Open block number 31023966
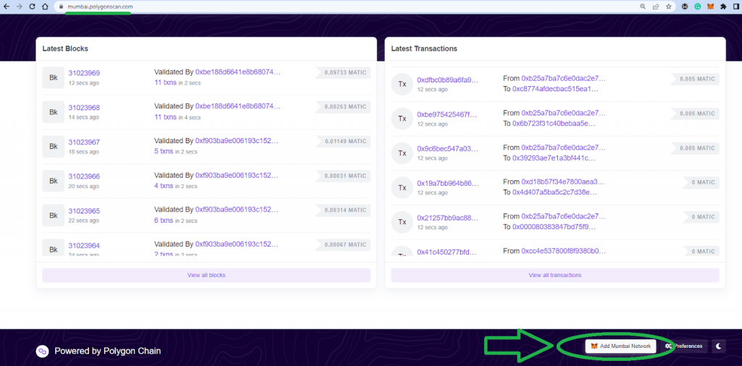This screenshot has width=742, height=366. point(84,176)
